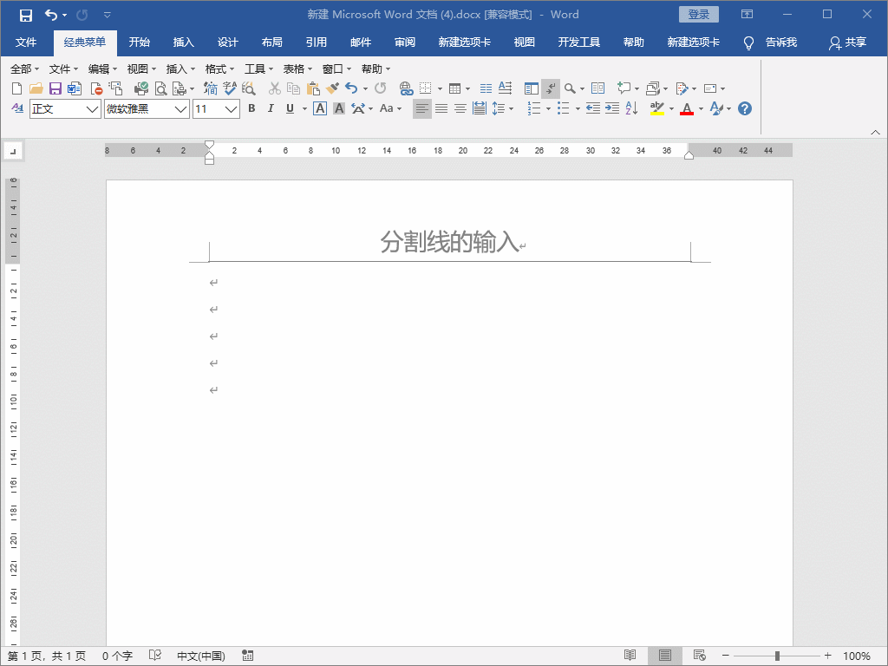Click the zoom slider handle

tap(777, 656)
